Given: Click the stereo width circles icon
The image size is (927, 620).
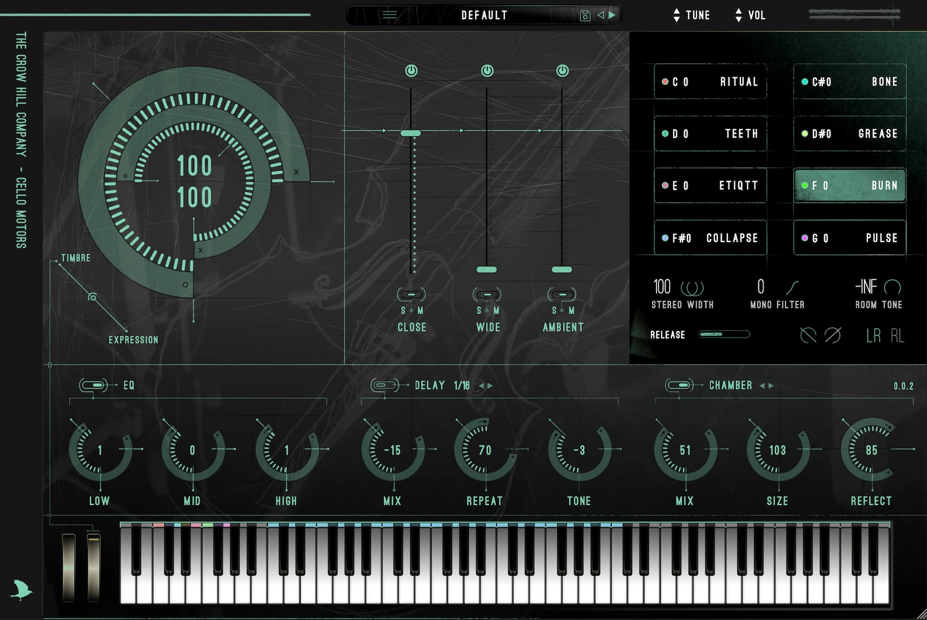Looking at the screenshot, I should pos(692,288).
